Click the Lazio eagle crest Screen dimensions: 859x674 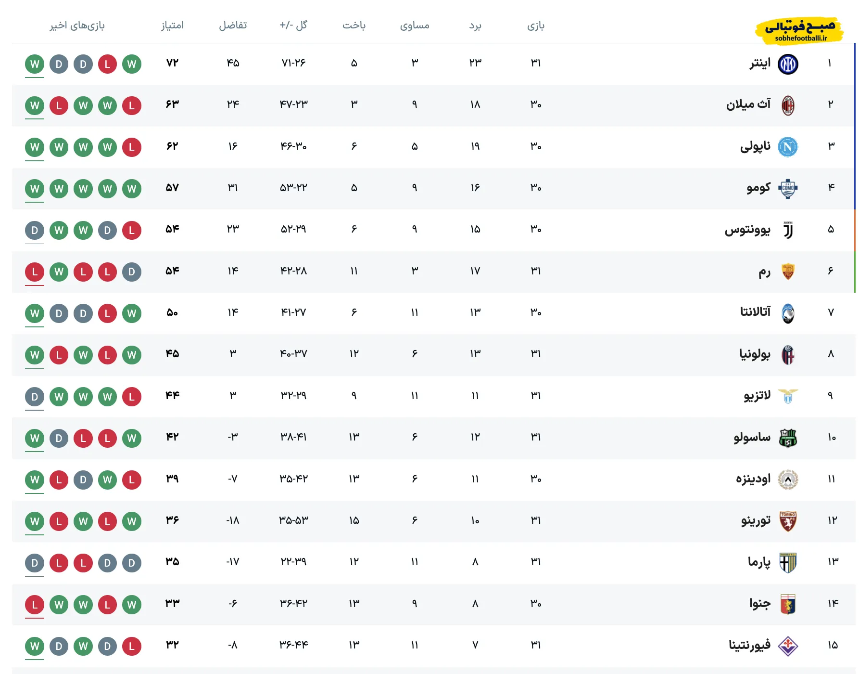[788, 396]
